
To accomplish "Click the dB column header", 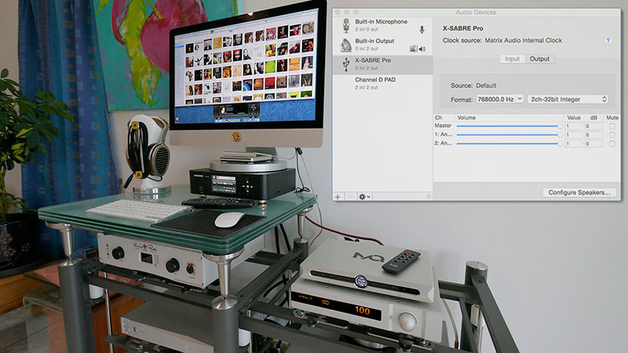I will 593,118.
